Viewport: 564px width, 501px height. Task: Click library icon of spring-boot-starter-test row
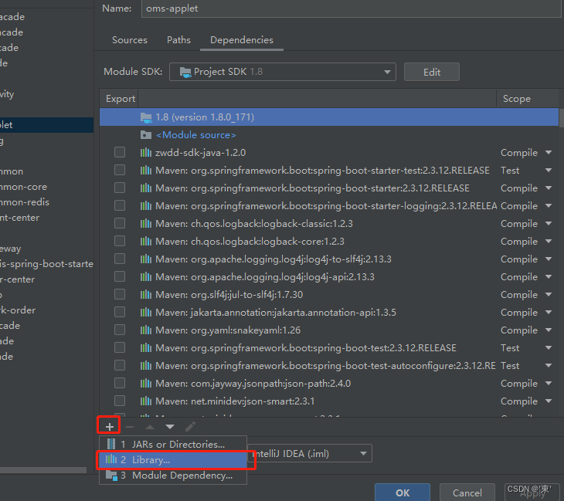pyautogui.click(x=146, y=171)
